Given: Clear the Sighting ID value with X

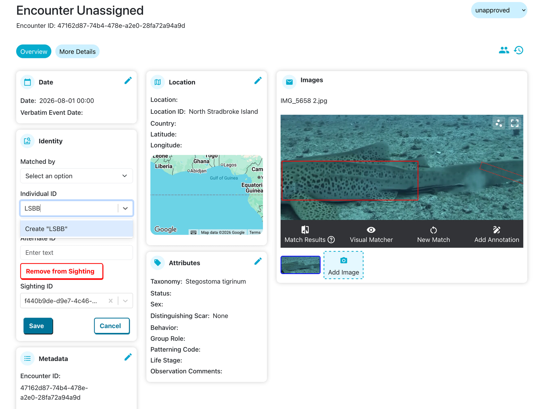Looking at the screenshot, I should point(111,301).
